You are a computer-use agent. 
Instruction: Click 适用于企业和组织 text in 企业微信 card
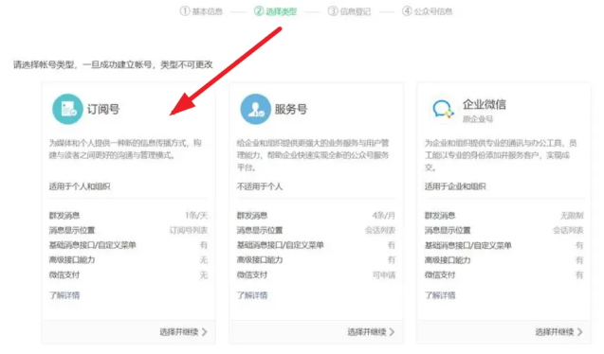coord(455,186)
